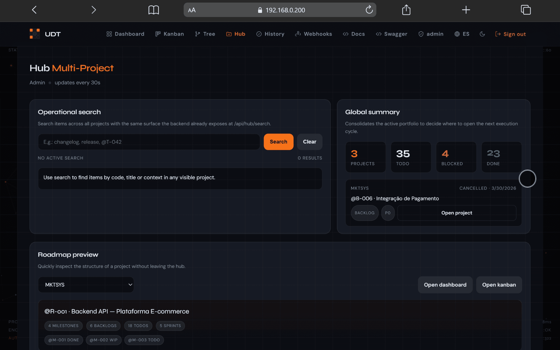Click the Safari back arrow icon
Image resolution: width=560 pixels, height=350 pixels.
(x=34, y=10)
